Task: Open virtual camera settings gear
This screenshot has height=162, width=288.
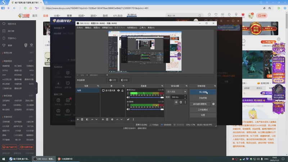Action: pyautogui.click(x=213, y=104)
